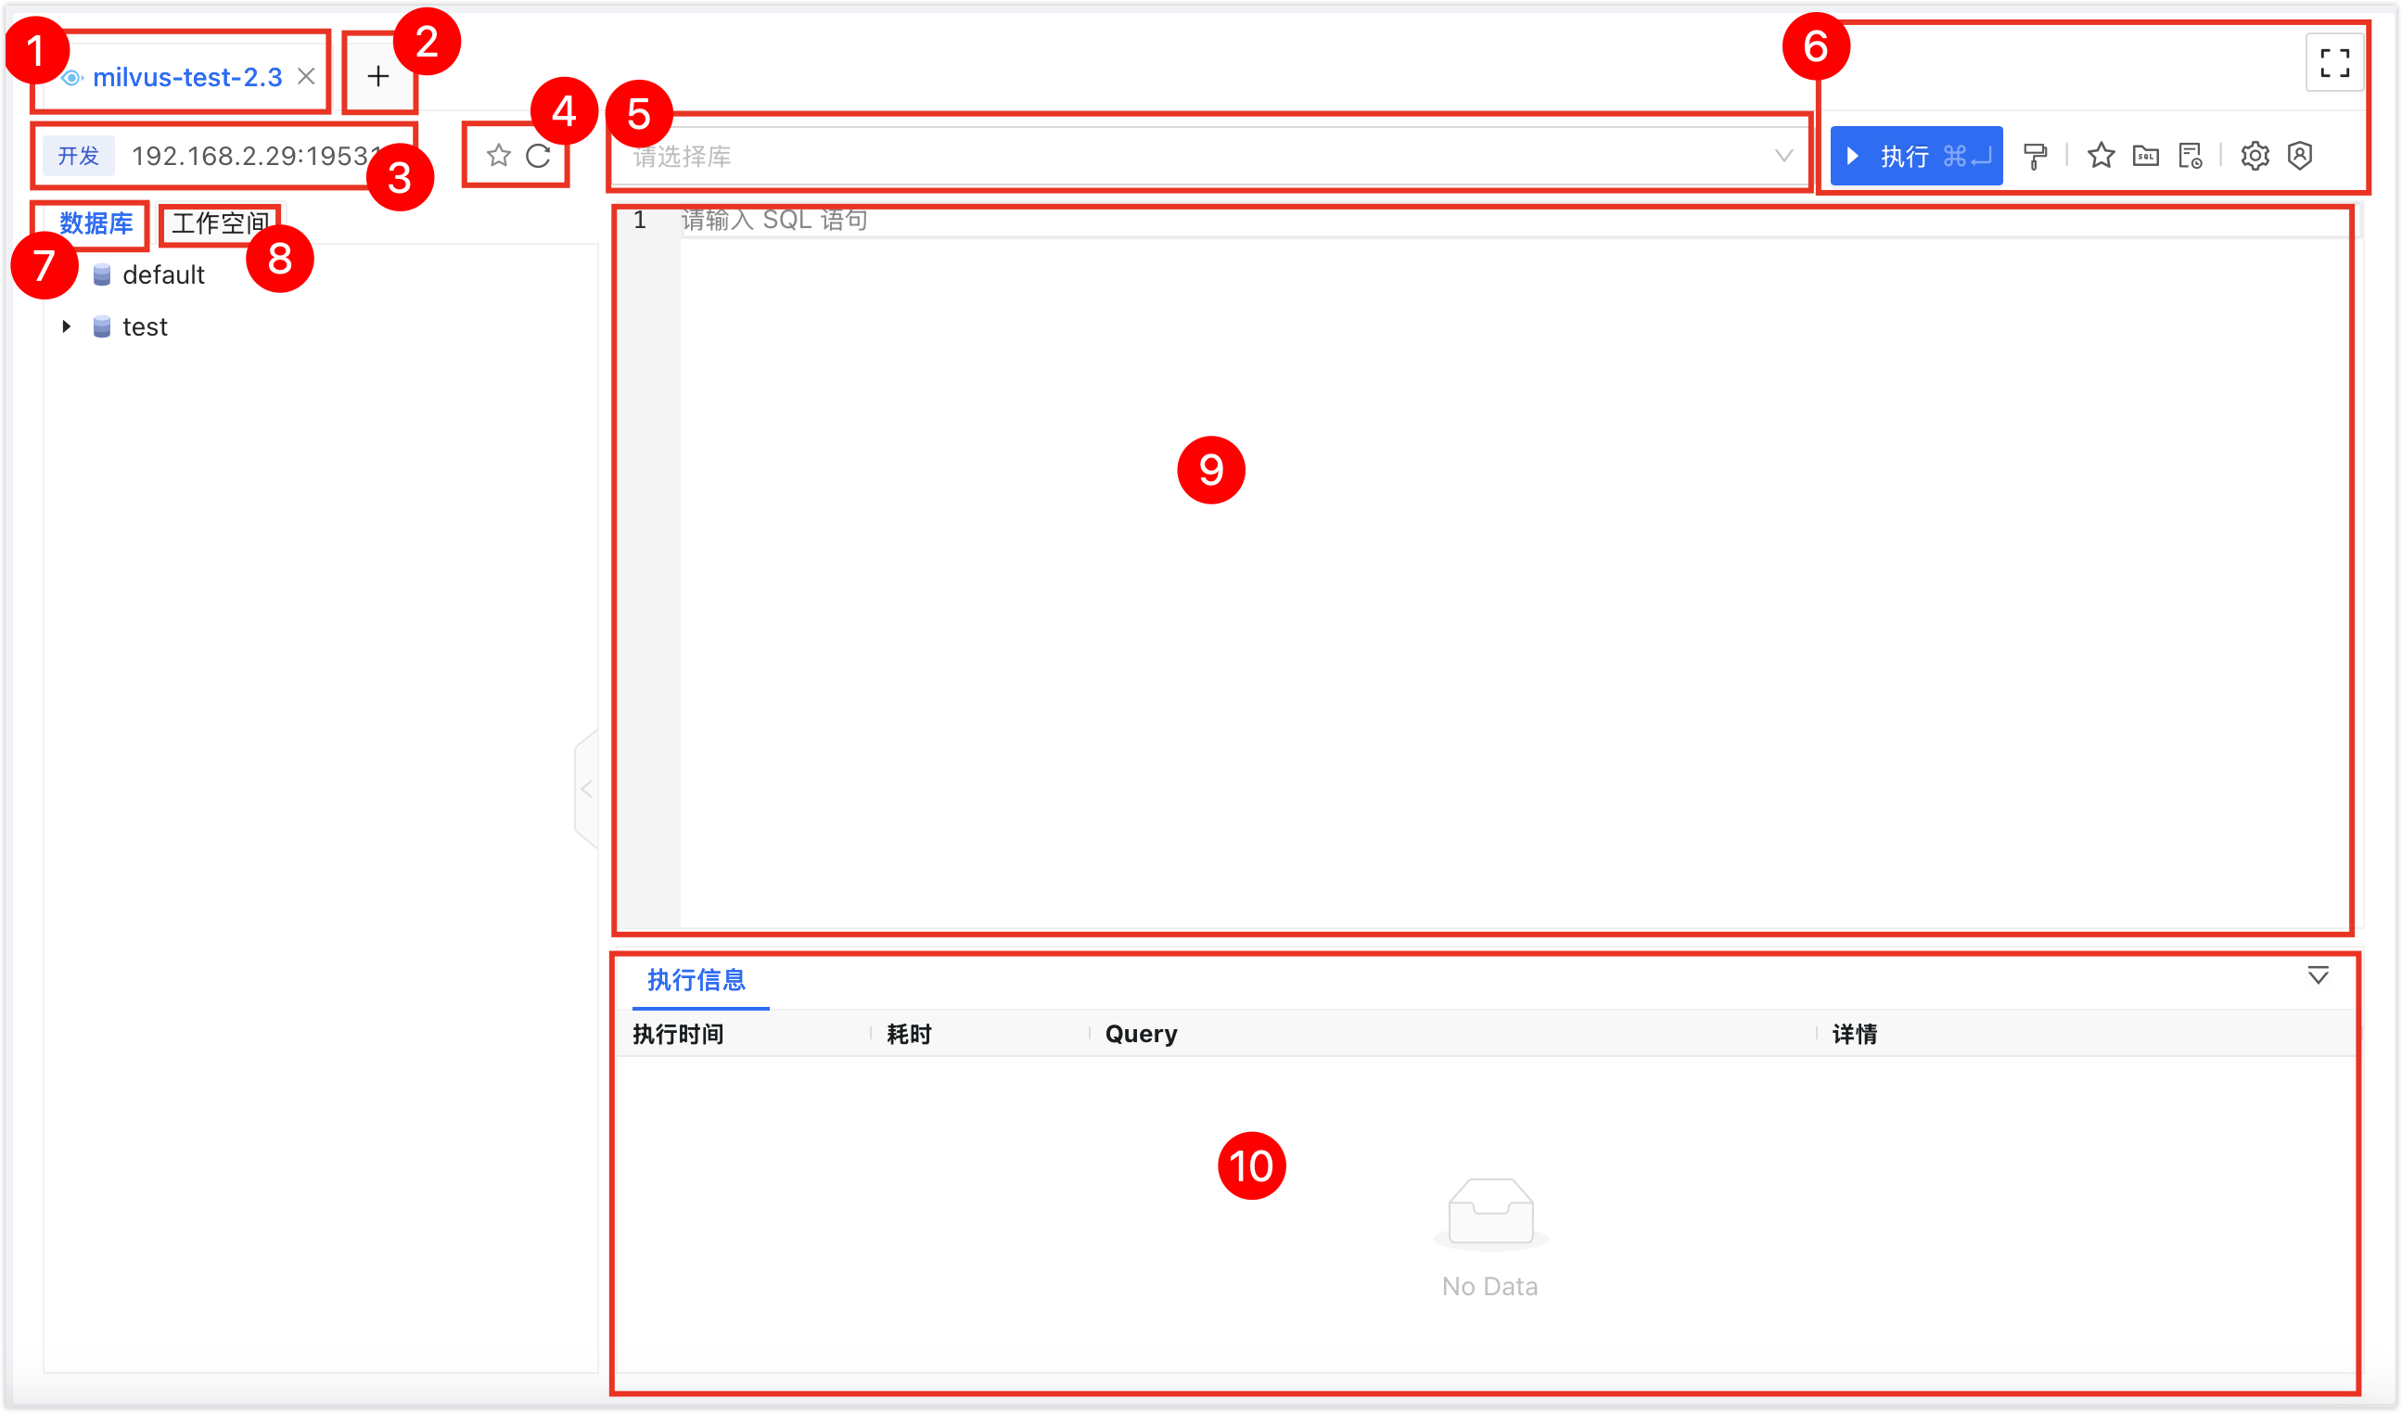Click line number 1 in the editor gutter

641,220
